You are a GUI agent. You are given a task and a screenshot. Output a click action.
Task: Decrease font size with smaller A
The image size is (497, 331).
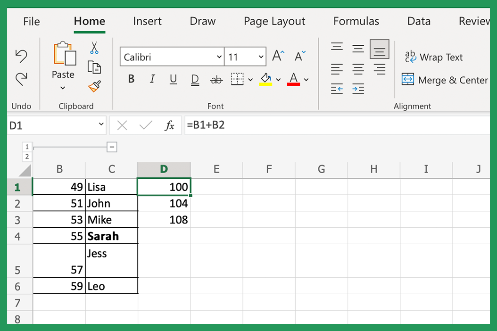pos(300,56)
